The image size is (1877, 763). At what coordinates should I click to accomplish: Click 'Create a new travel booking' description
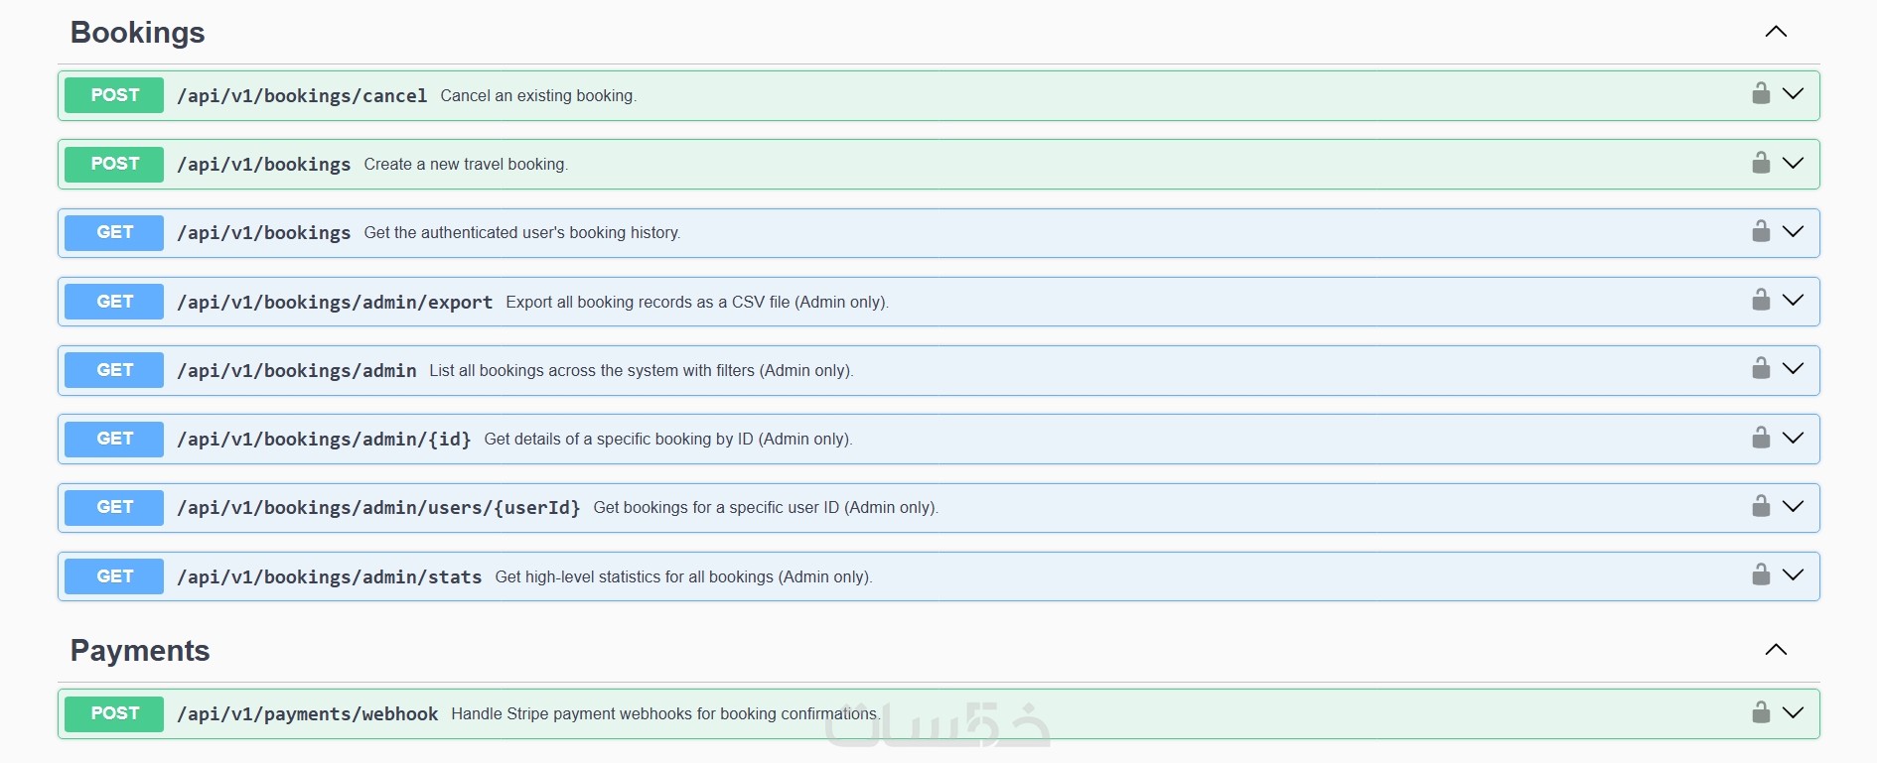tap(466, 165)
